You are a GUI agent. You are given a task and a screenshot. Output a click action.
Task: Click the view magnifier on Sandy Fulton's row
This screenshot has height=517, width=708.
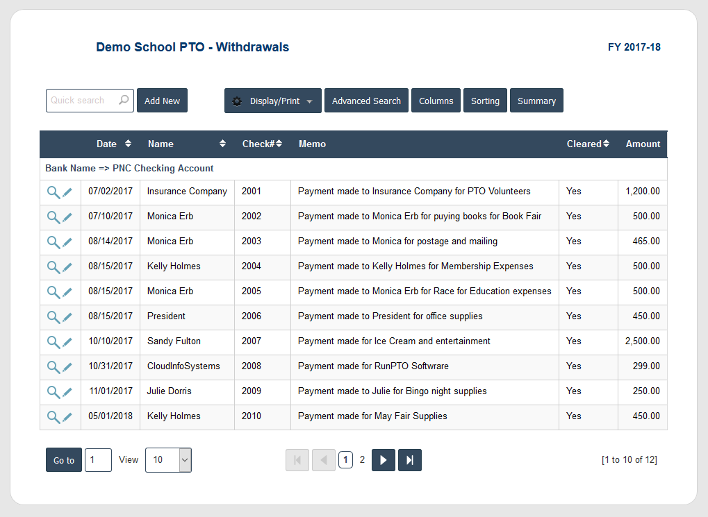click(53, 341)
